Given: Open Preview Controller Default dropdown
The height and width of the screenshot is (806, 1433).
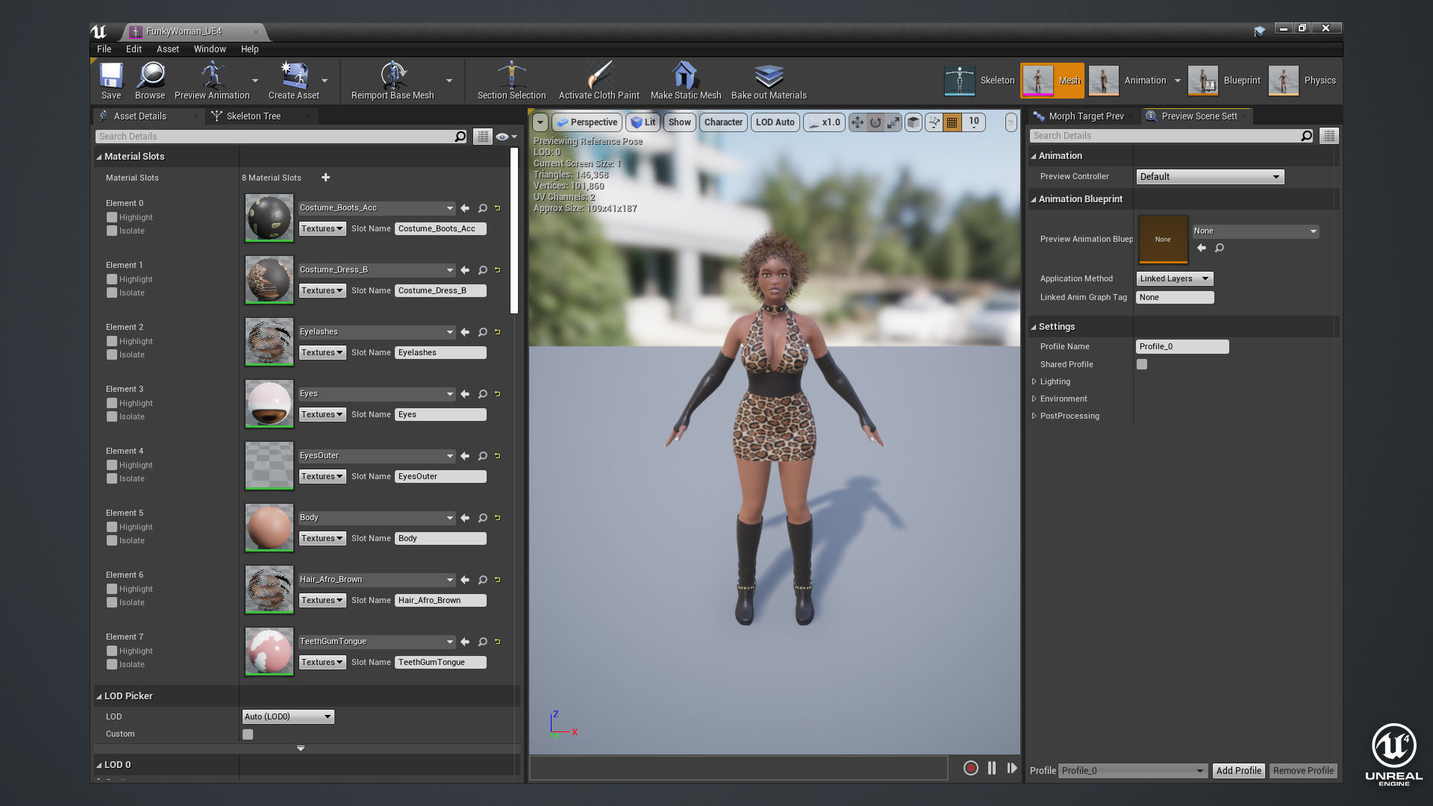Looking at the screenshot, I should [x=1210, y=177].
